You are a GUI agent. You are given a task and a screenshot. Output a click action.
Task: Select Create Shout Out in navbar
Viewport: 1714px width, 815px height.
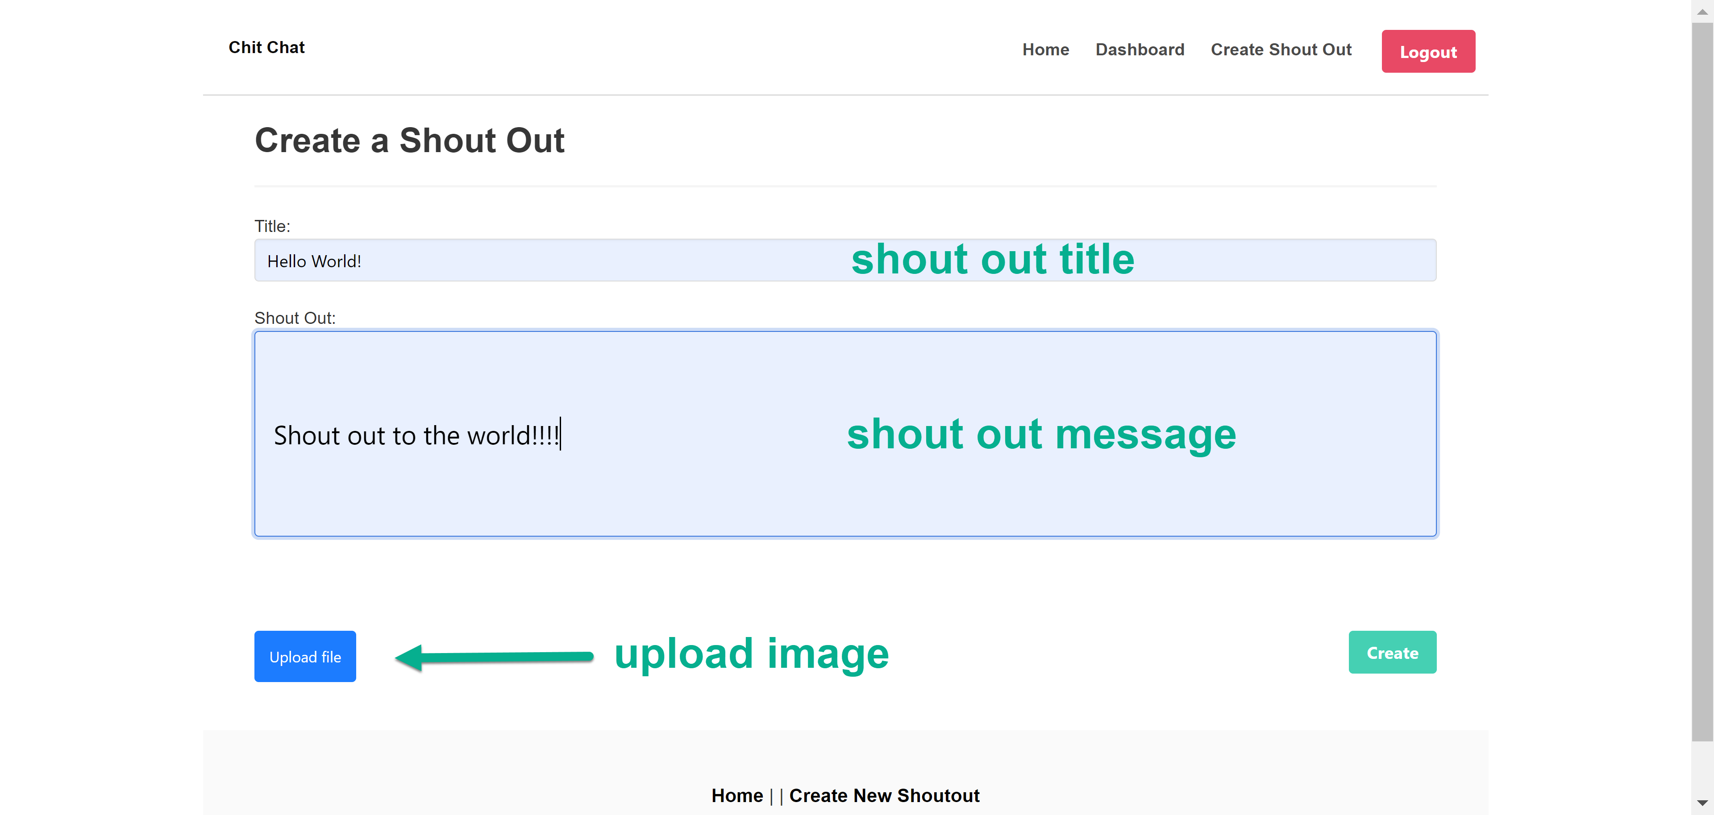point(1281,50)
